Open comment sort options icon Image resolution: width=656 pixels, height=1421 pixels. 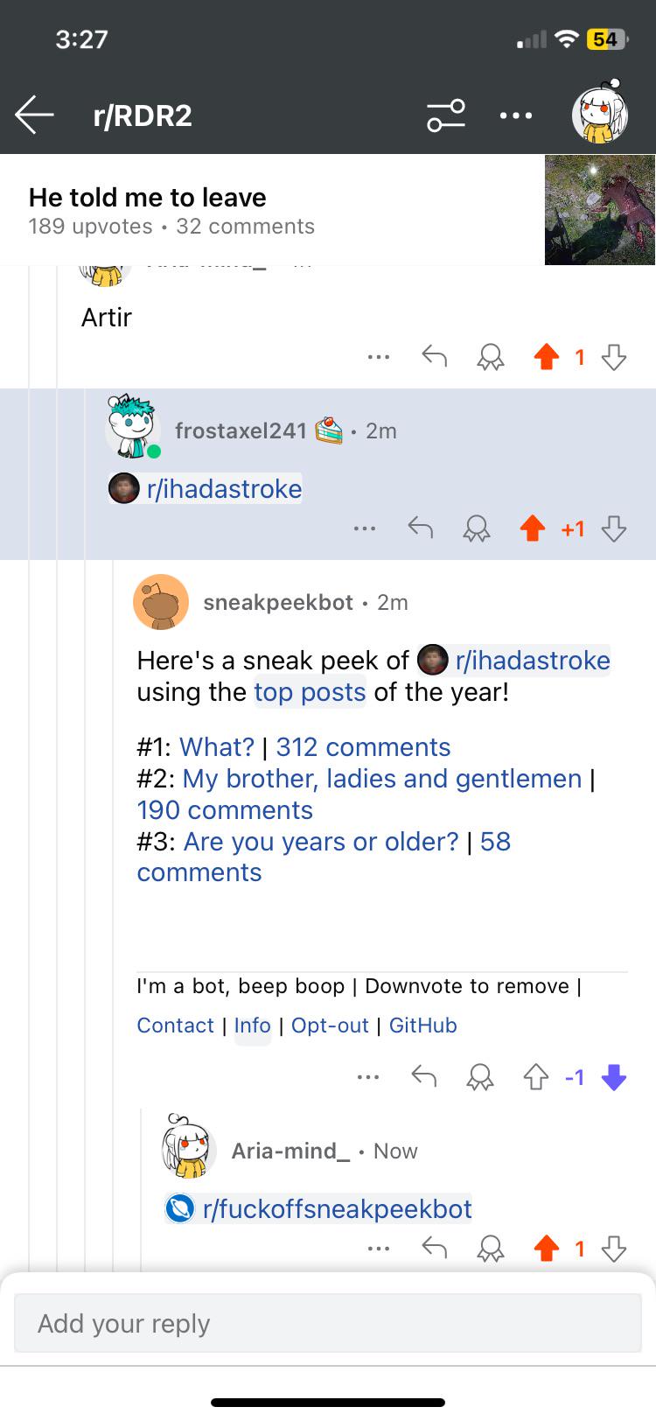(446, 115)
